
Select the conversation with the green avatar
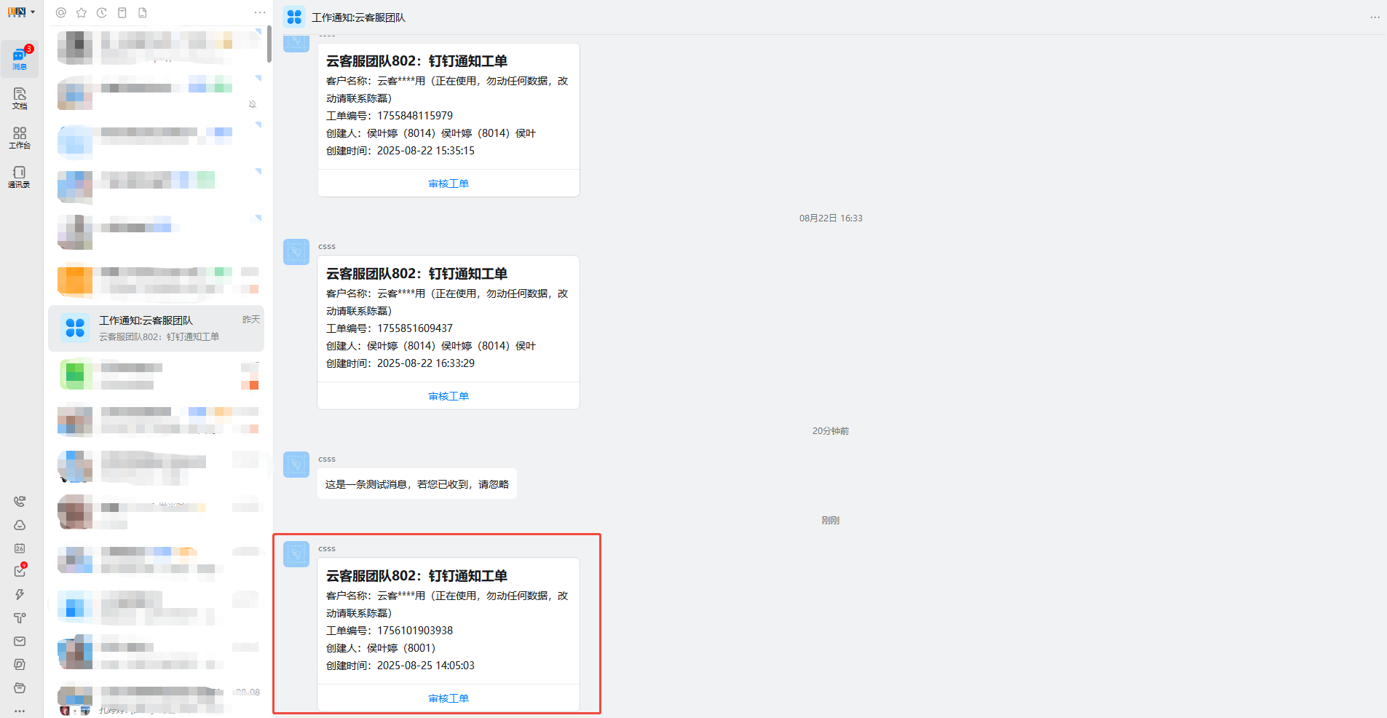[x=156, y=375]
